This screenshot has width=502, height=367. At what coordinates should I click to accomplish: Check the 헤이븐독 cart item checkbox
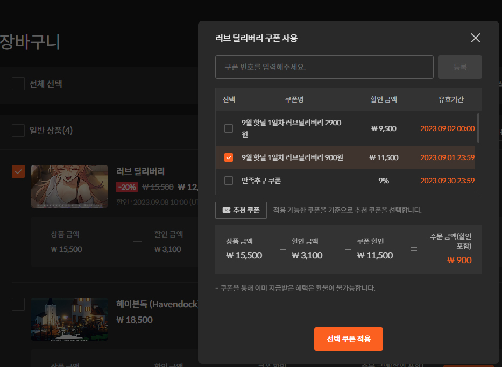[18, 304]
